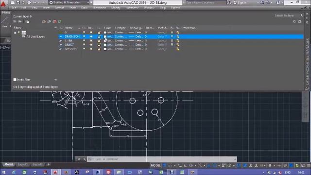Click the Plot printer icon in quick access toolbar
Screen dimensions: 311x175
[29, 2]
